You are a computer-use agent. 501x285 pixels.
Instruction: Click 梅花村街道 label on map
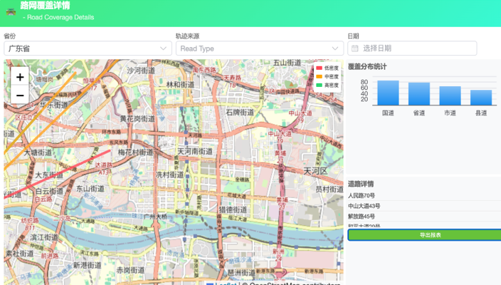pyautogui.click(x=135, y=152)
